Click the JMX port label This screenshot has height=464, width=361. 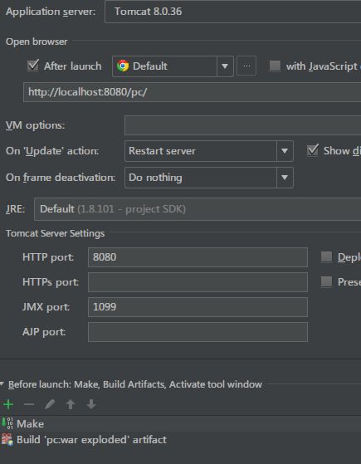pyautogui.click(x=46, y=307)
